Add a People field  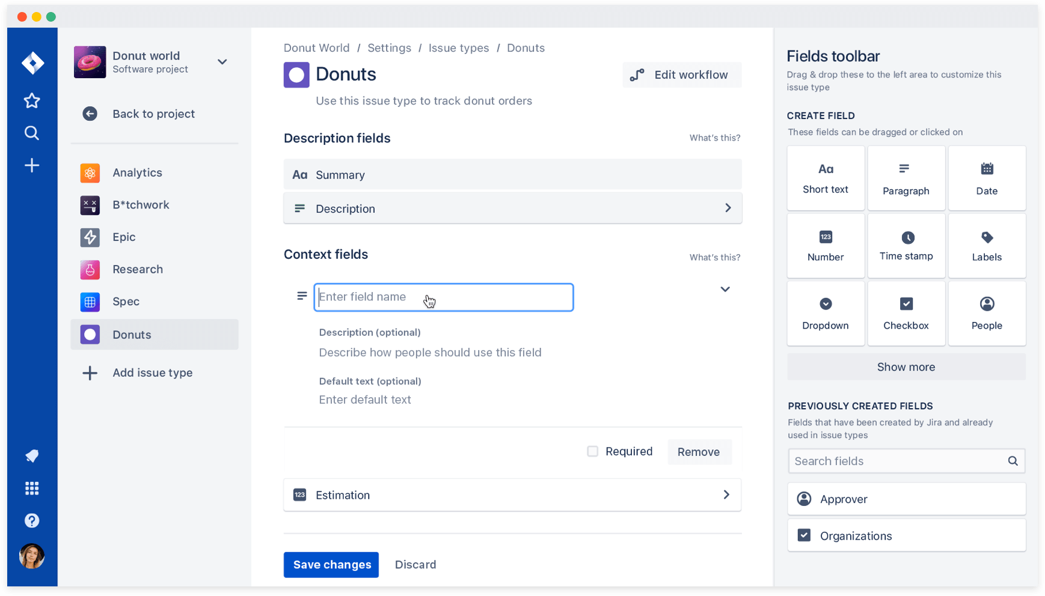(x=987, y=314)
